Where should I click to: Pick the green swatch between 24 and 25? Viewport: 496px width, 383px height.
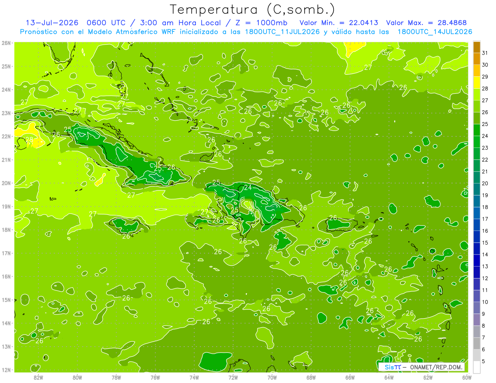click(477, 130)
